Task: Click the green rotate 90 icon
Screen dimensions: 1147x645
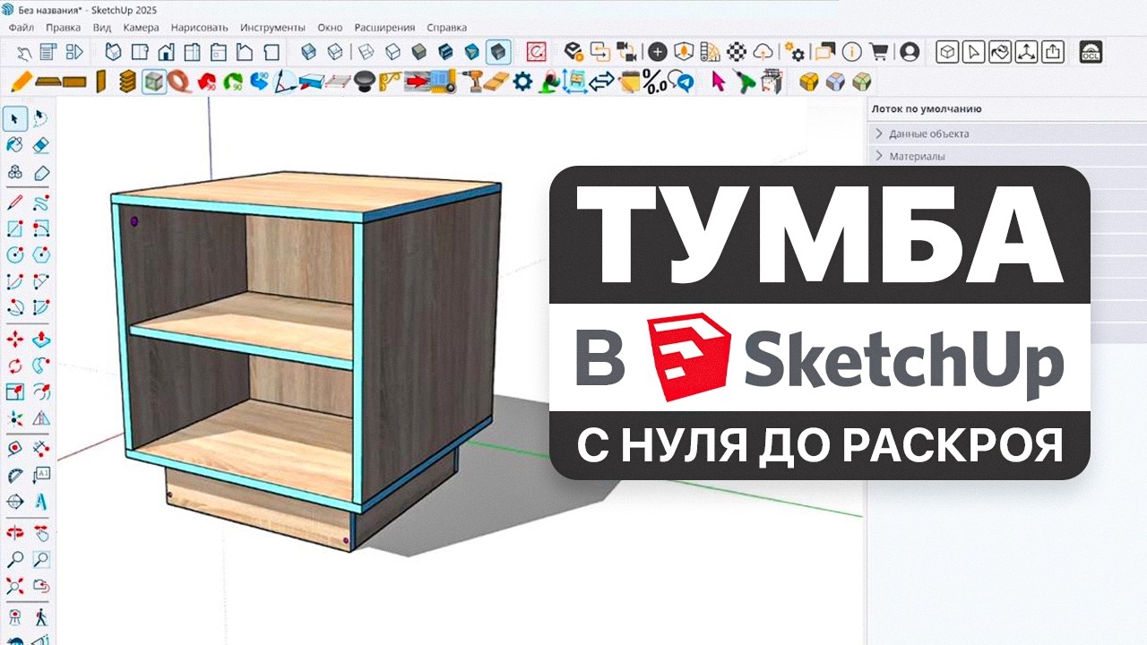Action: 233,82
